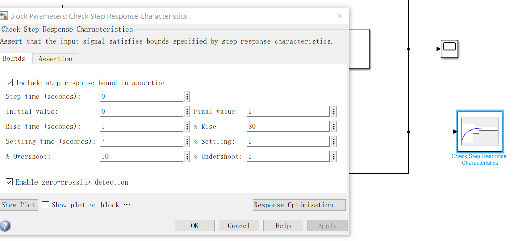The height and width of the screenshot is (241, 513).
Task: Open options menu next to % Settling field
Action: [x=333, y=141]
